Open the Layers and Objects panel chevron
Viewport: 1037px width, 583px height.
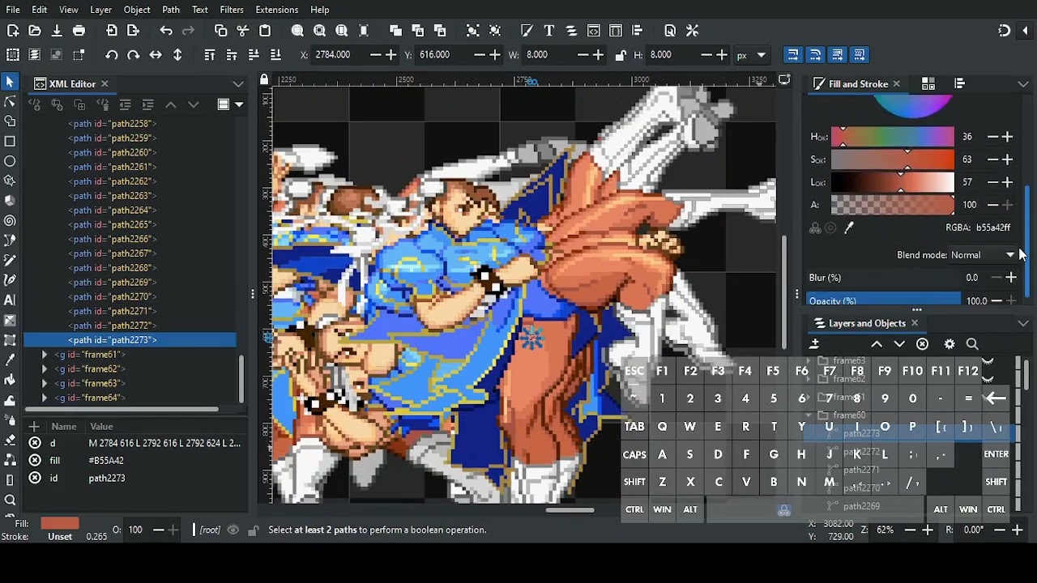(1023, 323)
